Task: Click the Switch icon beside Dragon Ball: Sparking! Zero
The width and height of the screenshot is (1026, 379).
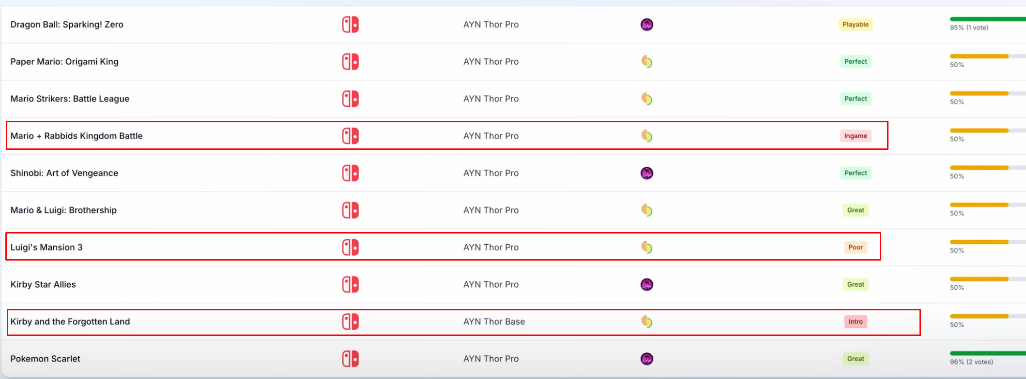Action: coord(350,25)
